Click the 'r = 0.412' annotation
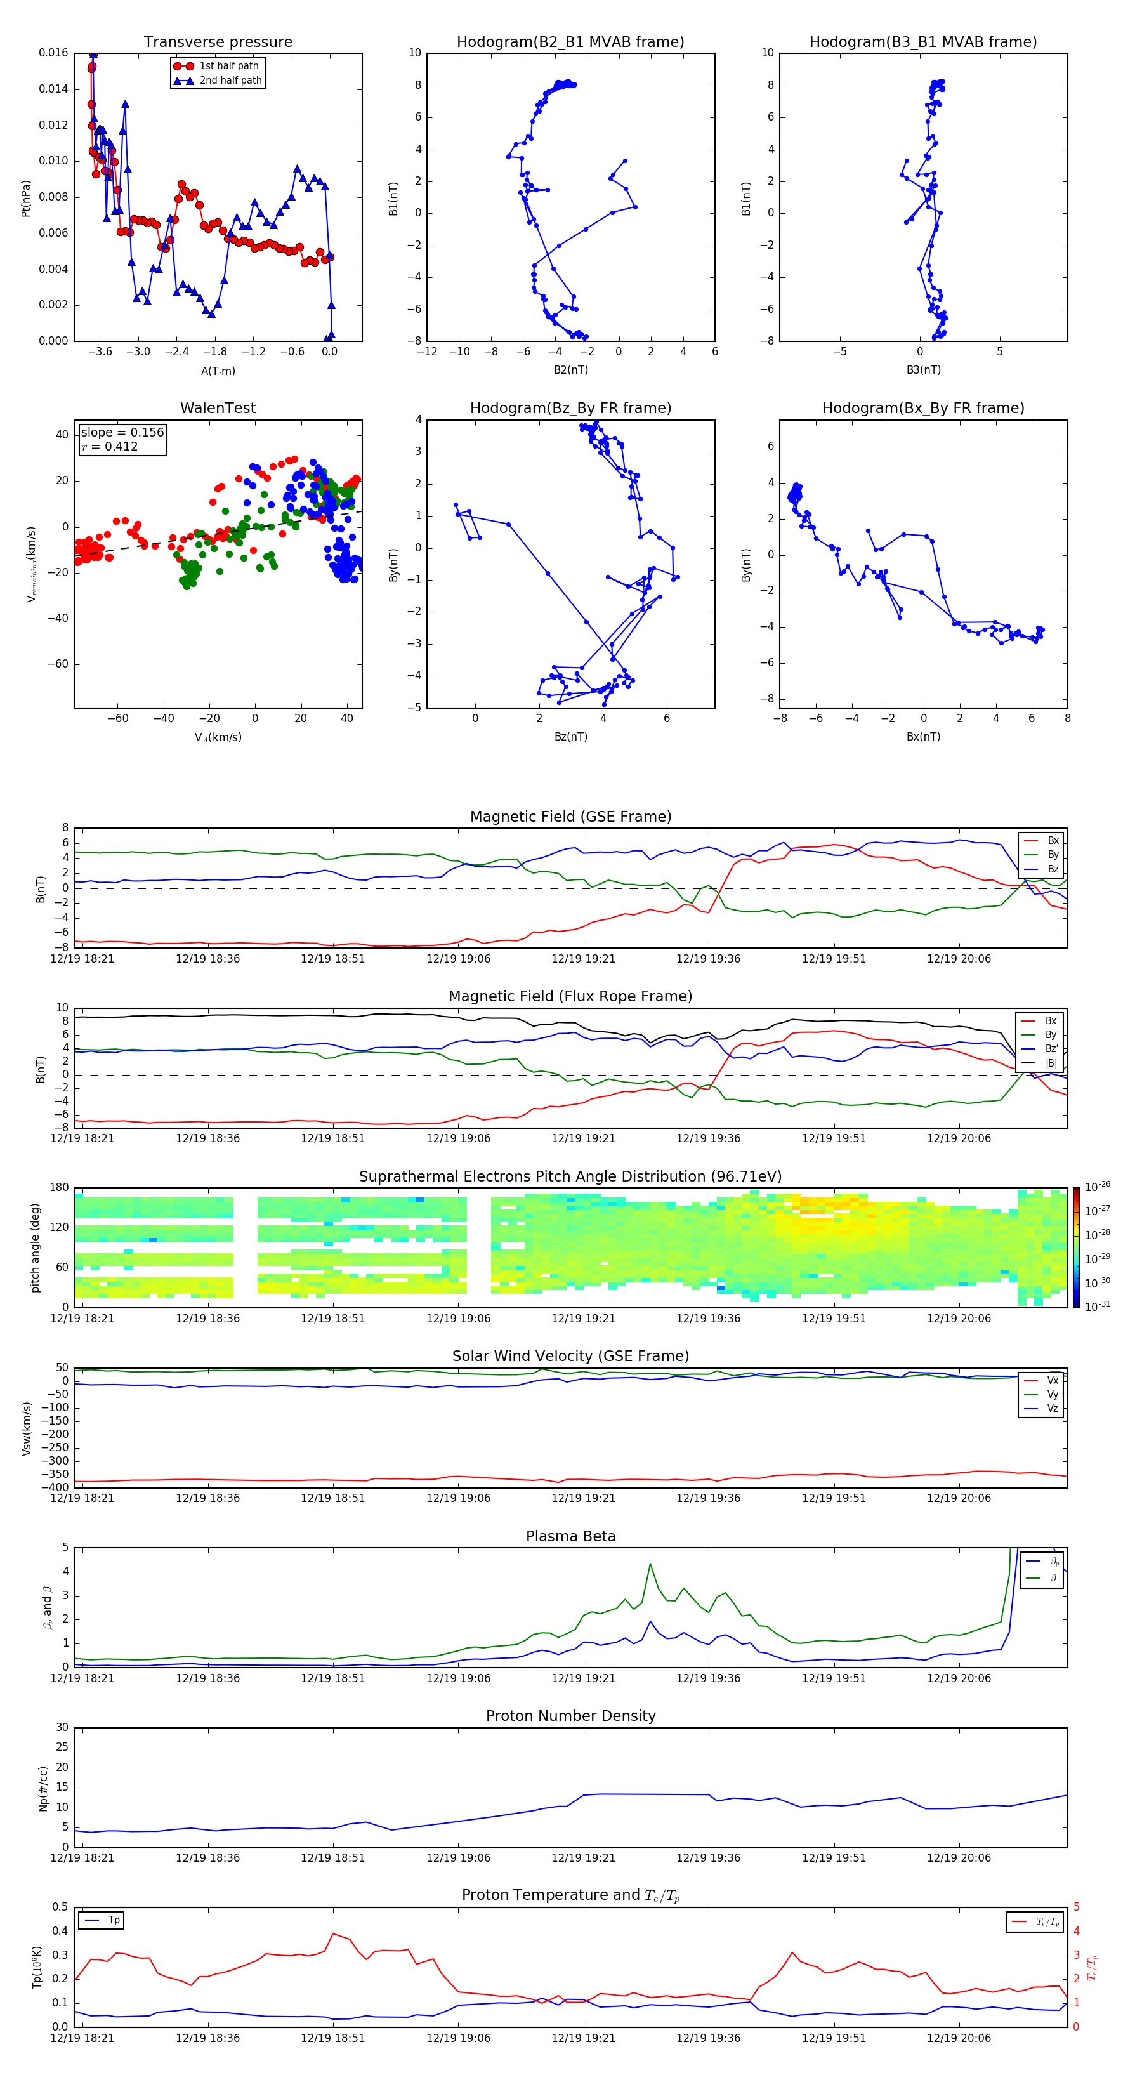The height and width of the screenshot is (2094, 1142). tap(110, 446)
